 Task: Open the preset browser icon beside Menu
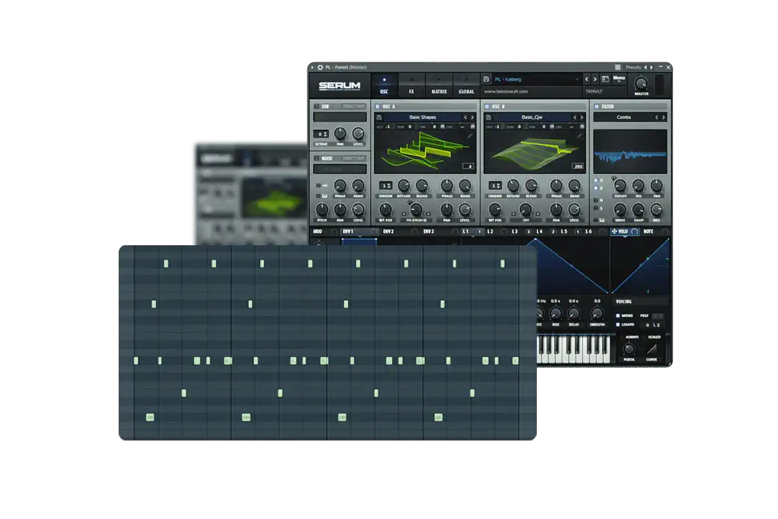point(605,79)
